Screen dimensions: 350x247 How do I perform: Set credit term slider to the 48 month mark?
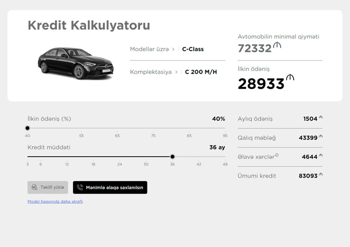click(225, 156)
